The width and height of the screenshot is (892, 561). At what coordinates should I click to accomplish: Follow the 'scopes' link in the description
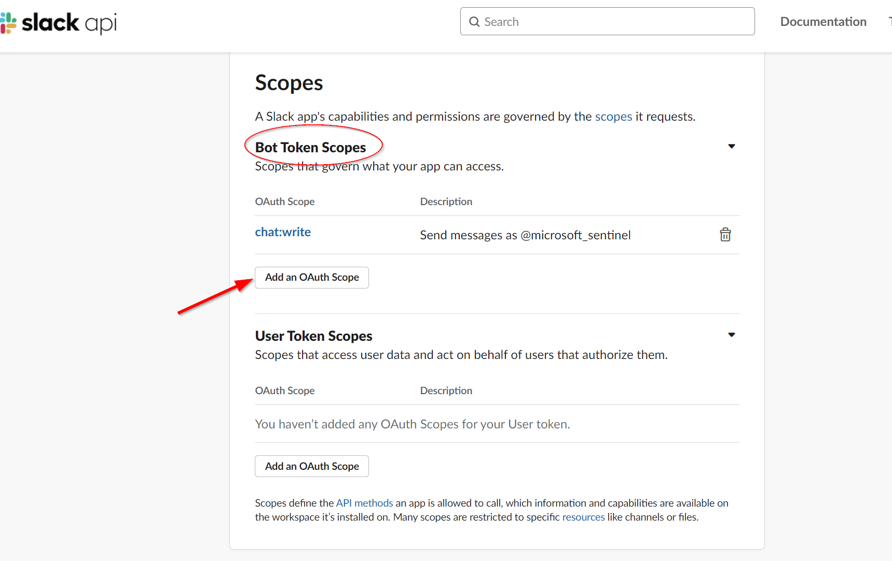click(613, 117)
